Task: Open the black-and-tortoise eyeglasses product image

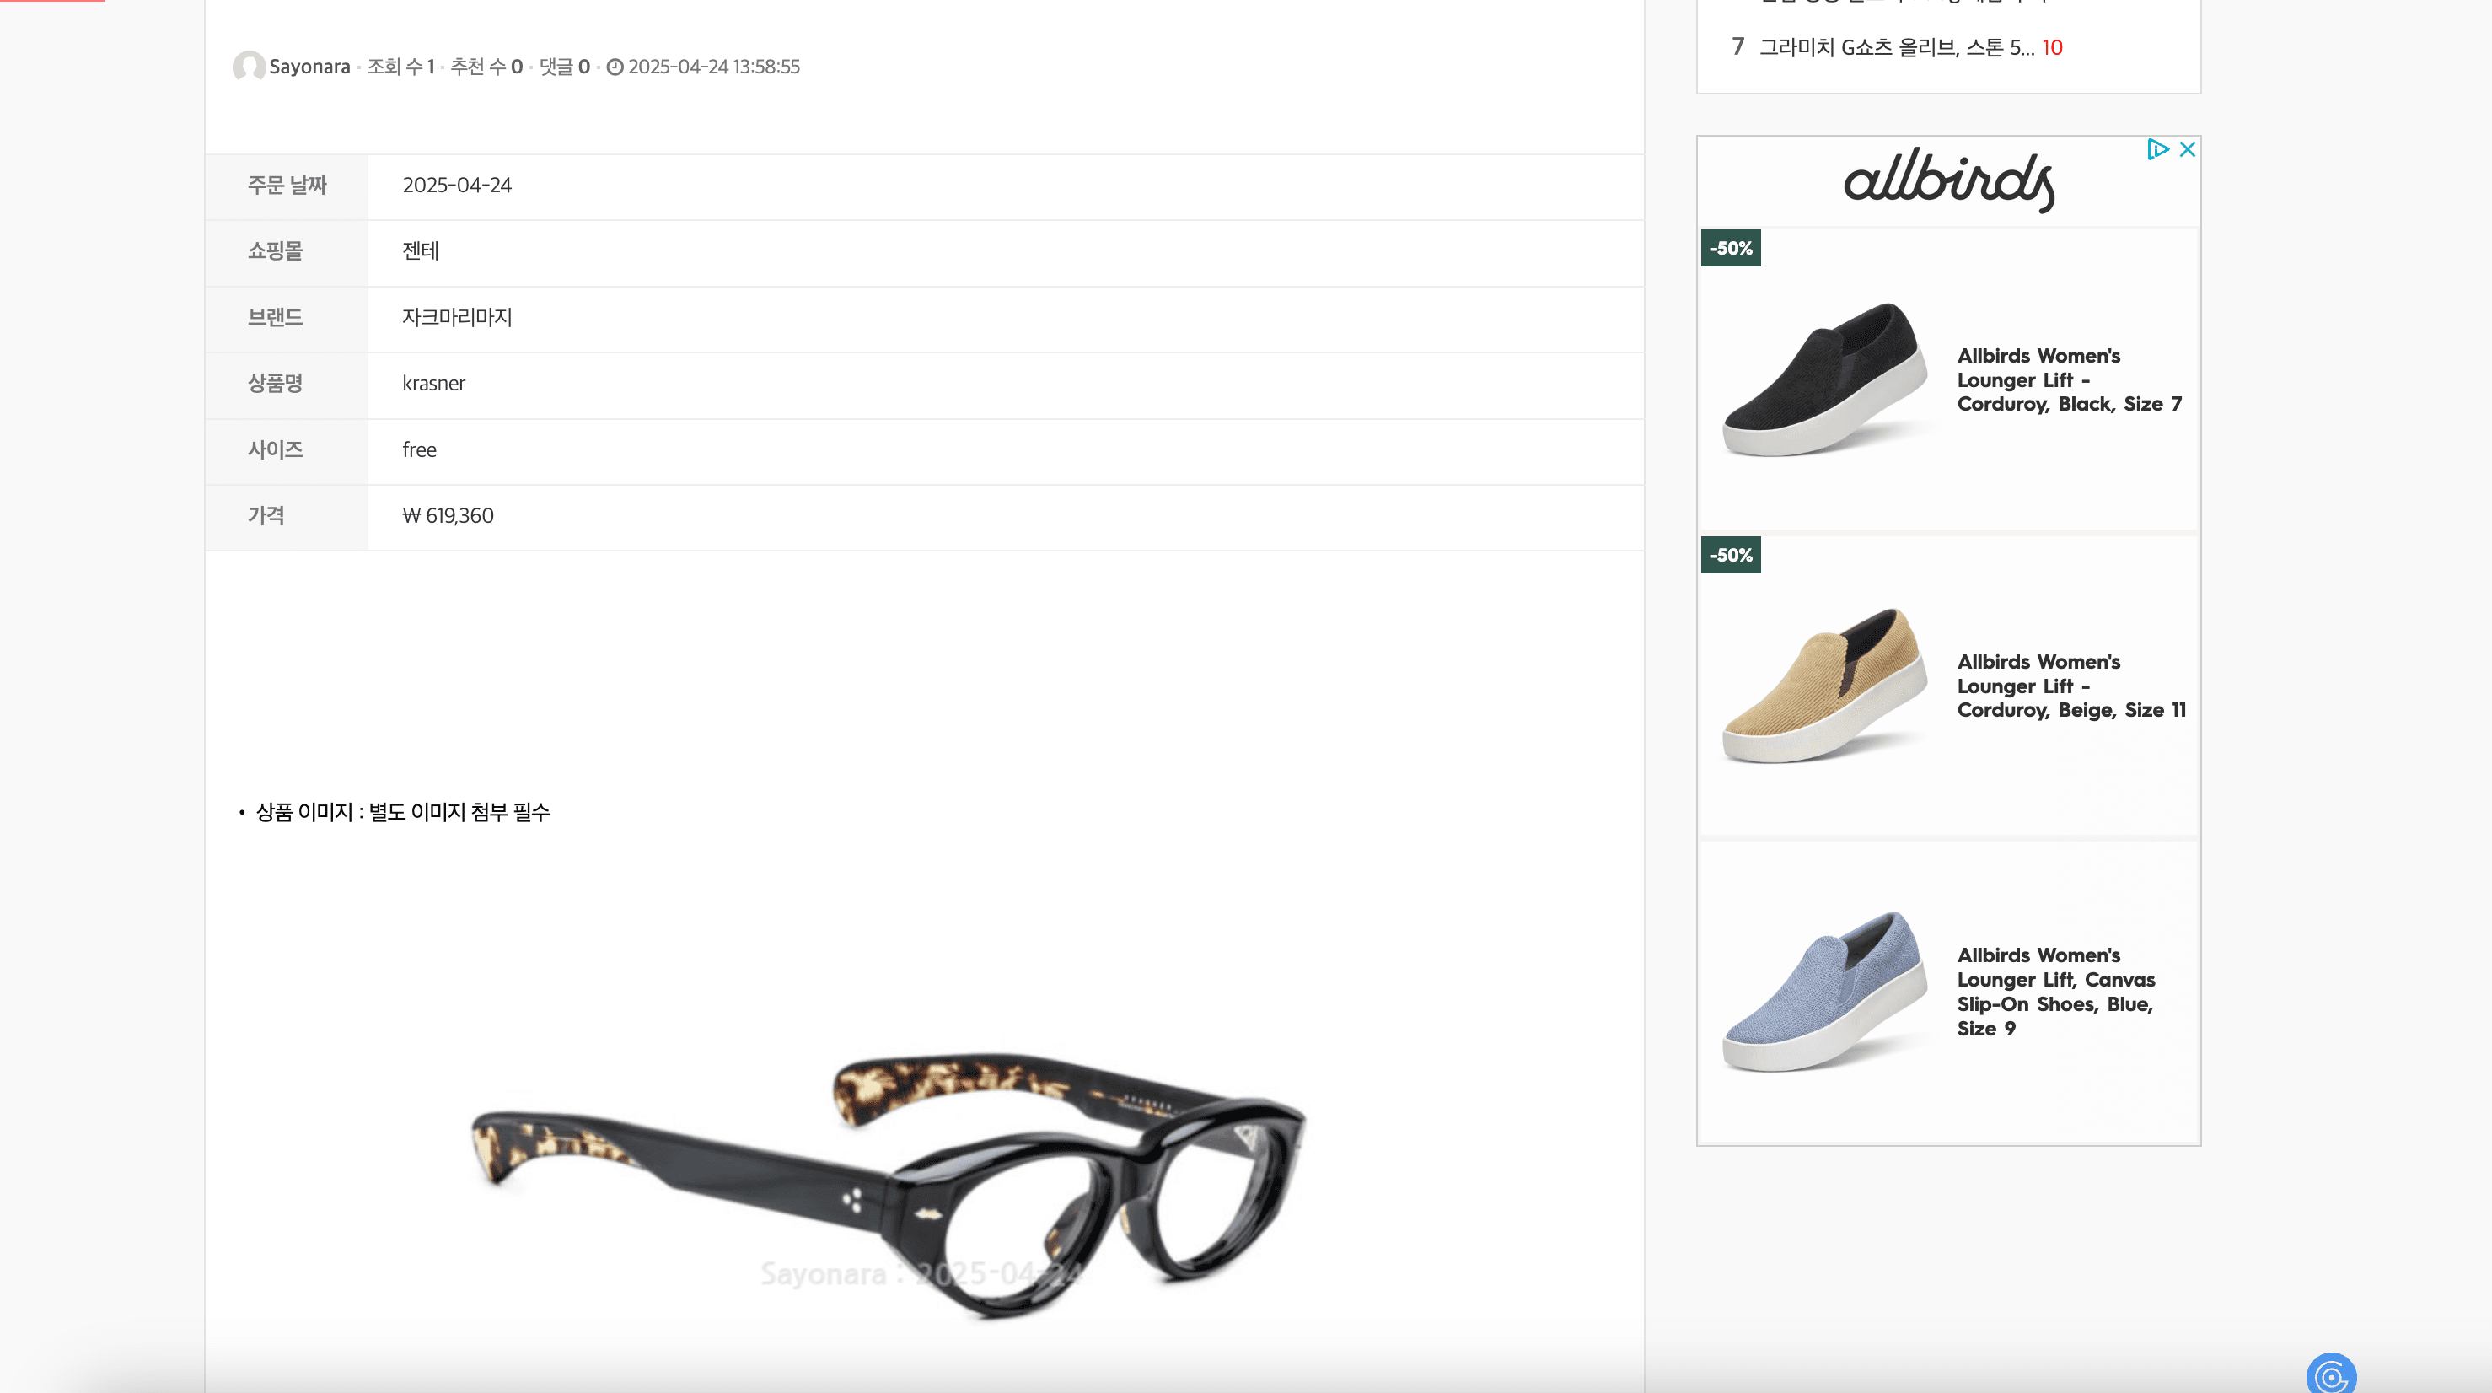Action: [888, 1185]
